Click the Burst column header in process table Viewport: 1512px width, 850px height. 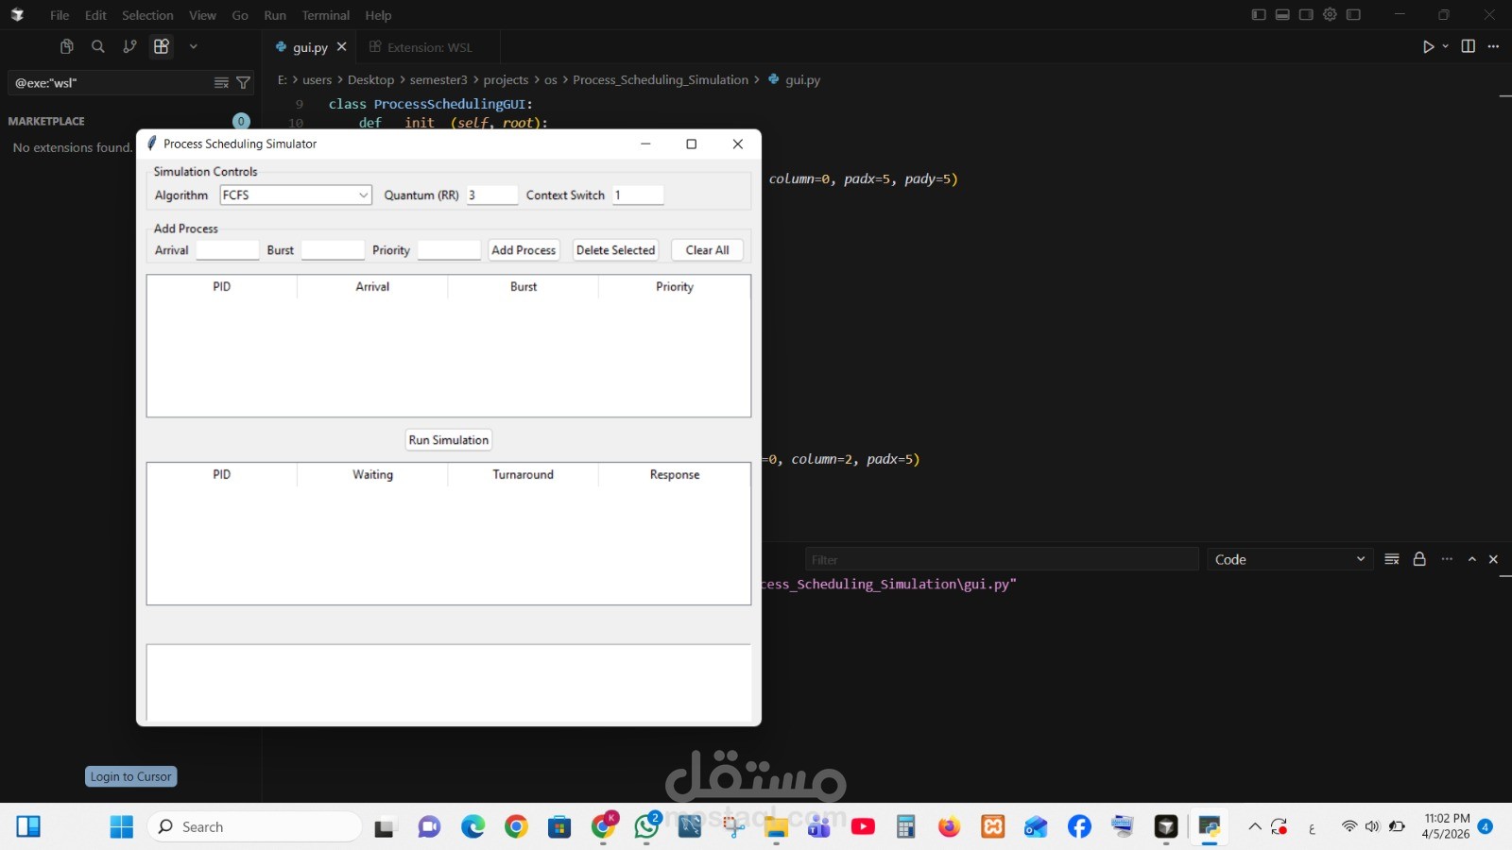(x=524, y=287)
